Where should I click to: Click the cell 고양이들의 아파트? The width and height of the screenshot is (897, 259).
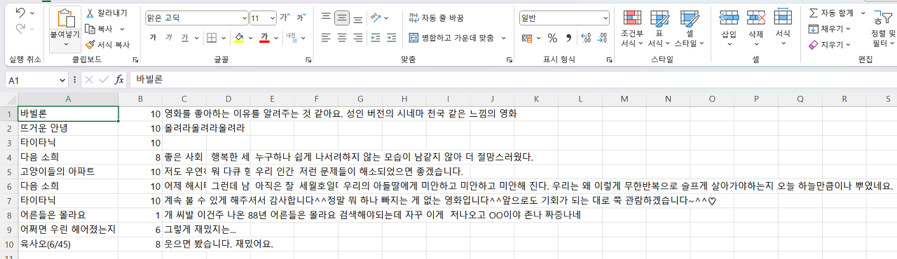68,171
